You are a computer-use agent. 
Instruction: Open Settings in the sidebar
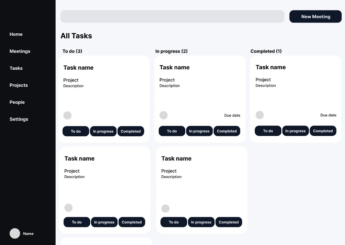[19, 119]
